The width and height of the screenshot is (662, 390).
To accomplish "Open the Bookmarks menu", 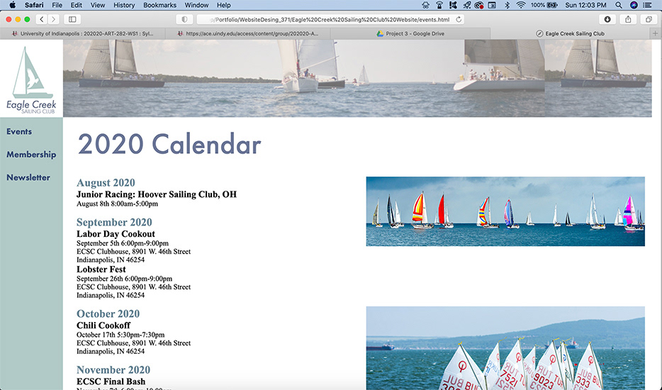I will 159,5.
